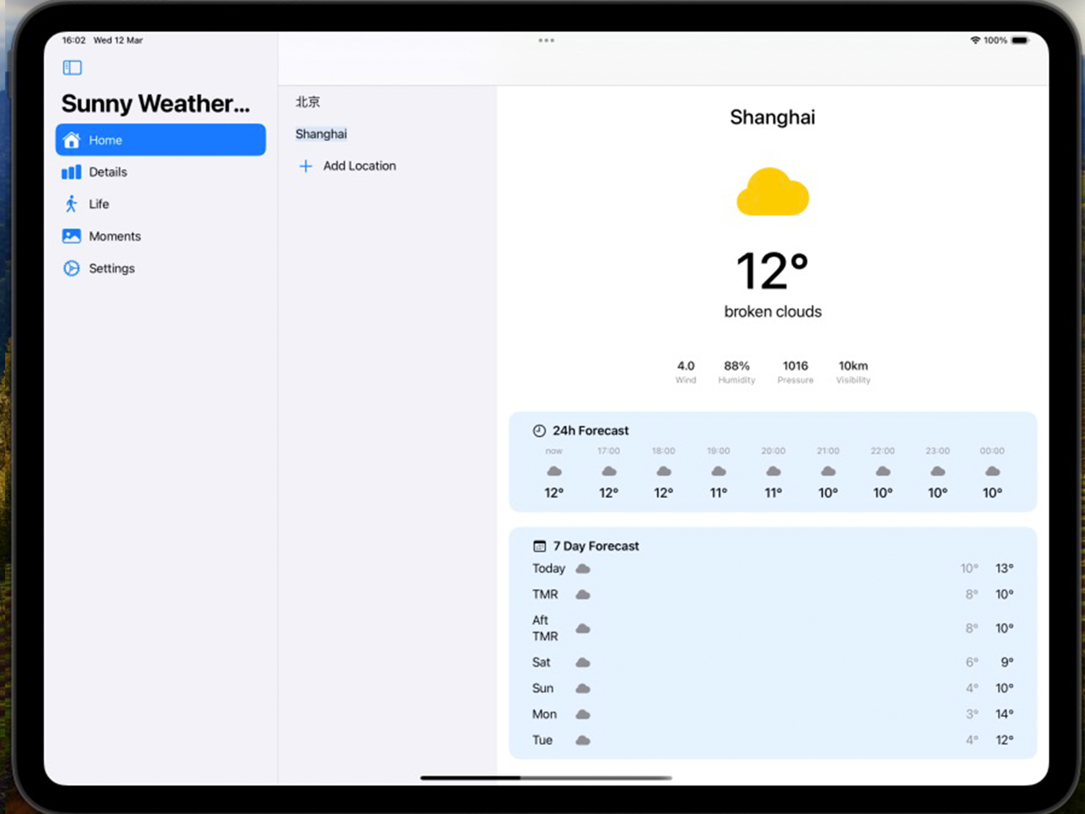Open the Settings gear icon
Screen dimensions: 1085x814
[x=72, y=269]
